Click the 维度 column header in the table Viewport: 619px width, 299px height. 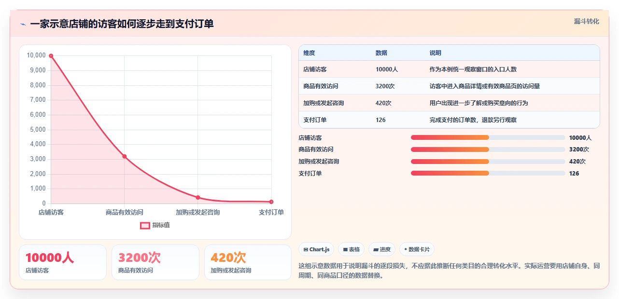tap(309, 53)
